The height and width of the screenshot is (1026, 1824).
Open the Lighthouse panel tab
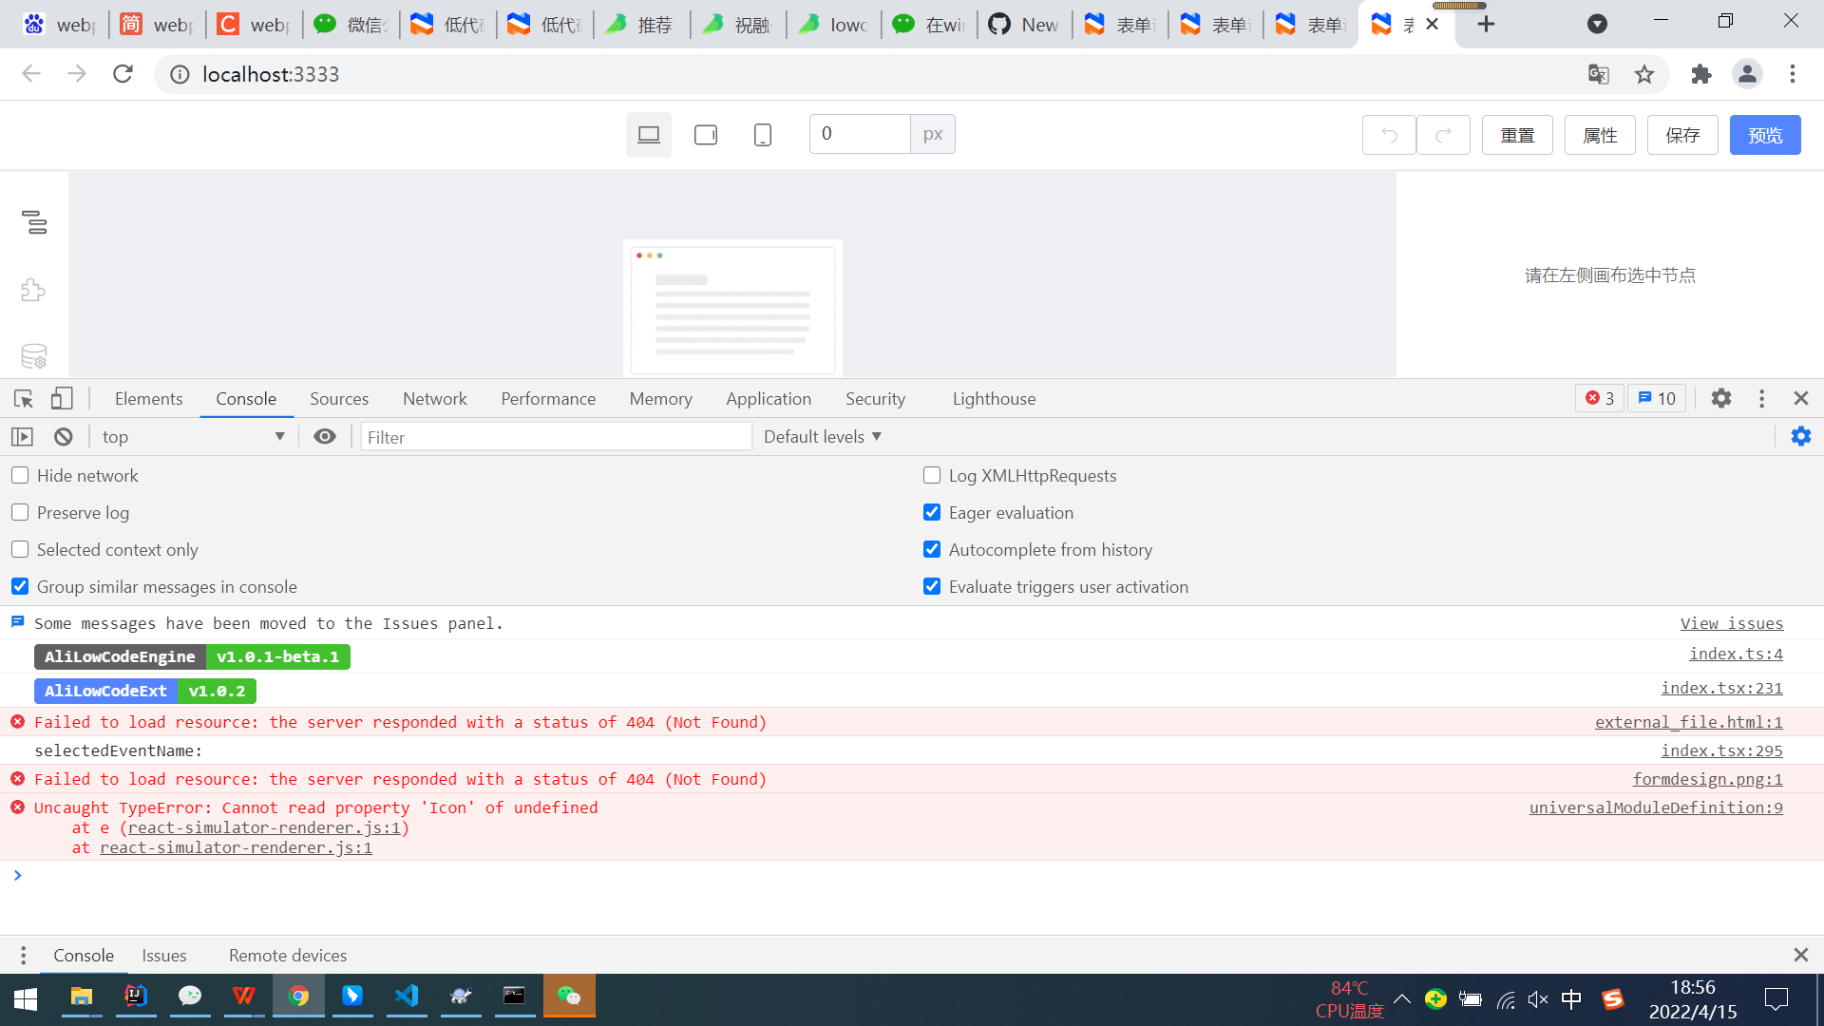994,398
